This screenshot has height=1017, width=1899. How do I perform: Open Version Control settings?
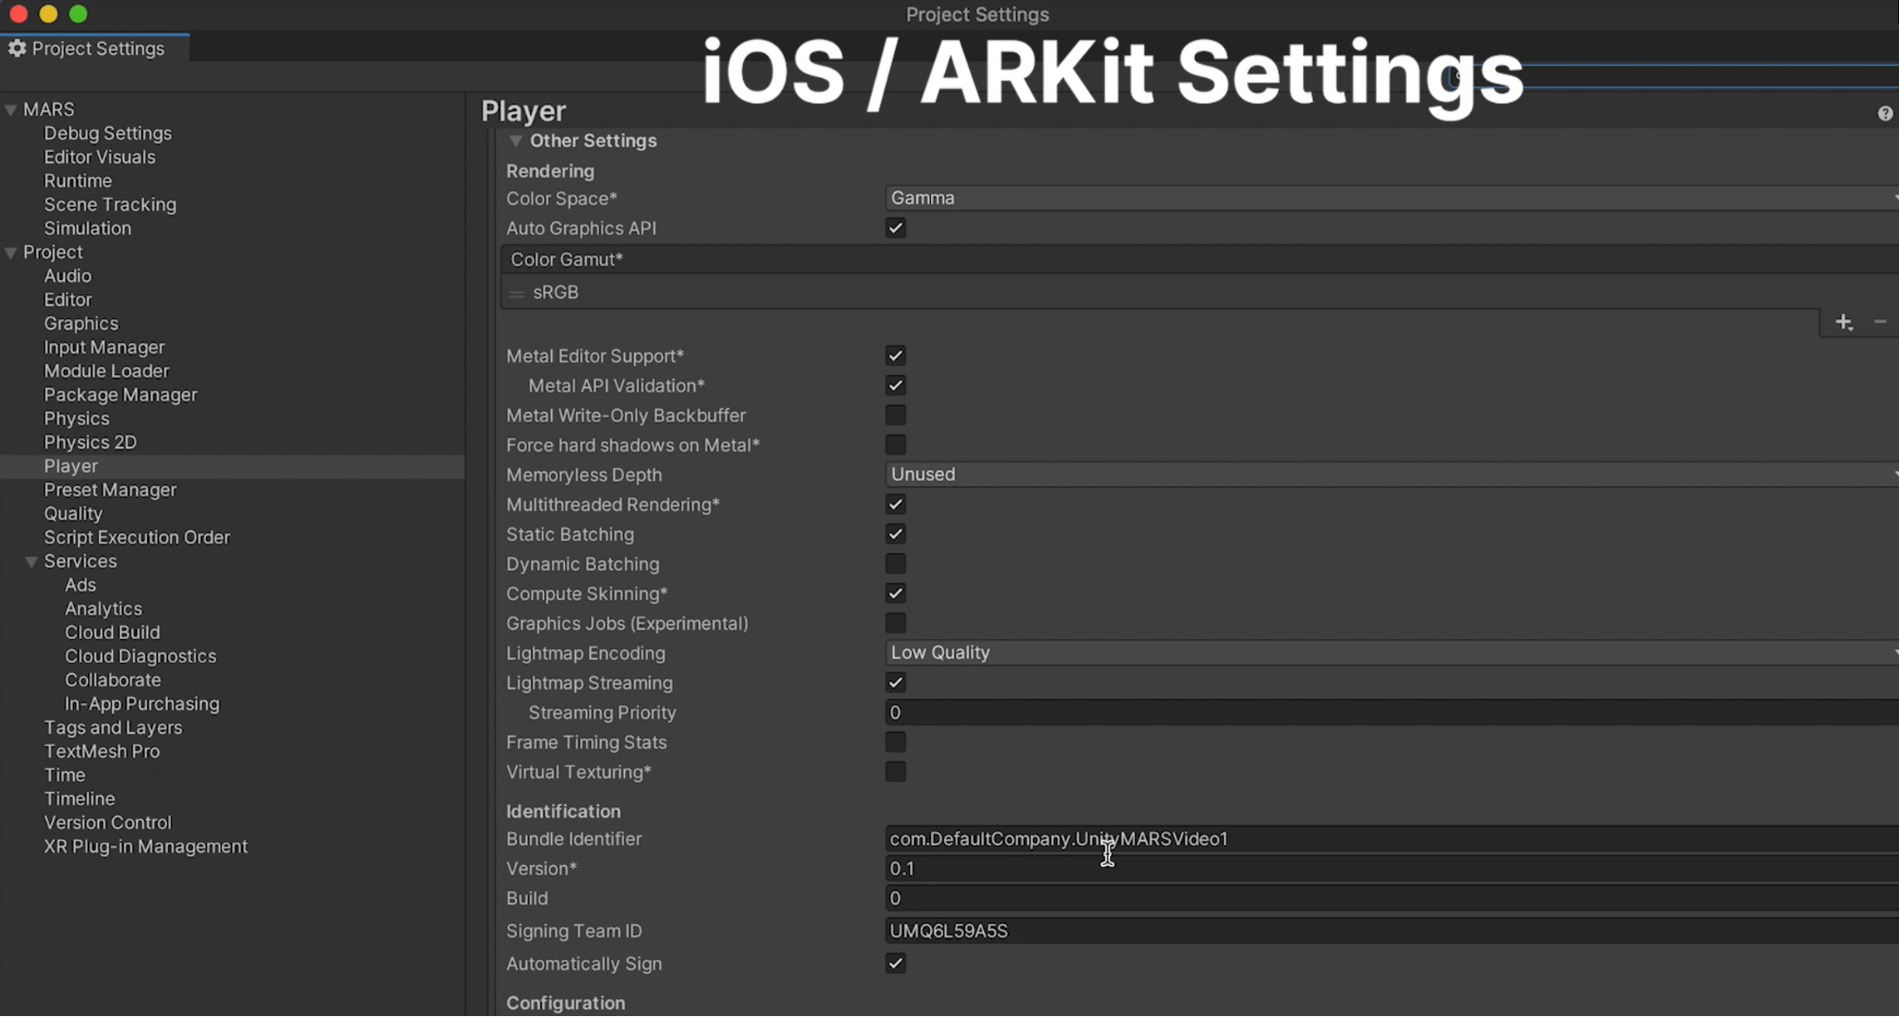107,822
